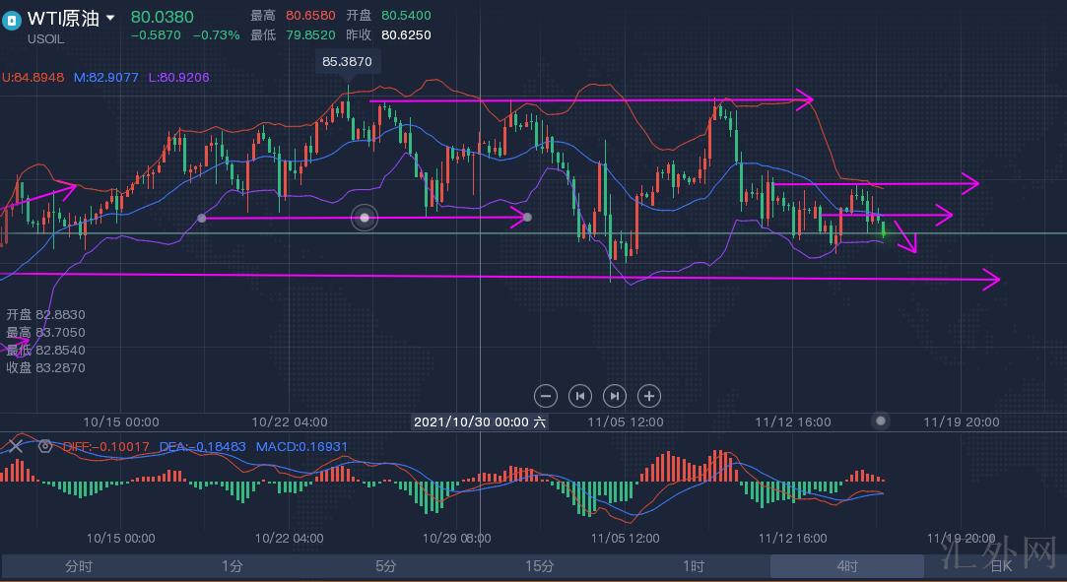Image resolution: width=1067 pixels, height=582 pixels.
Task: Click the 85.3870 high price label
Action: tap(347, 61)
